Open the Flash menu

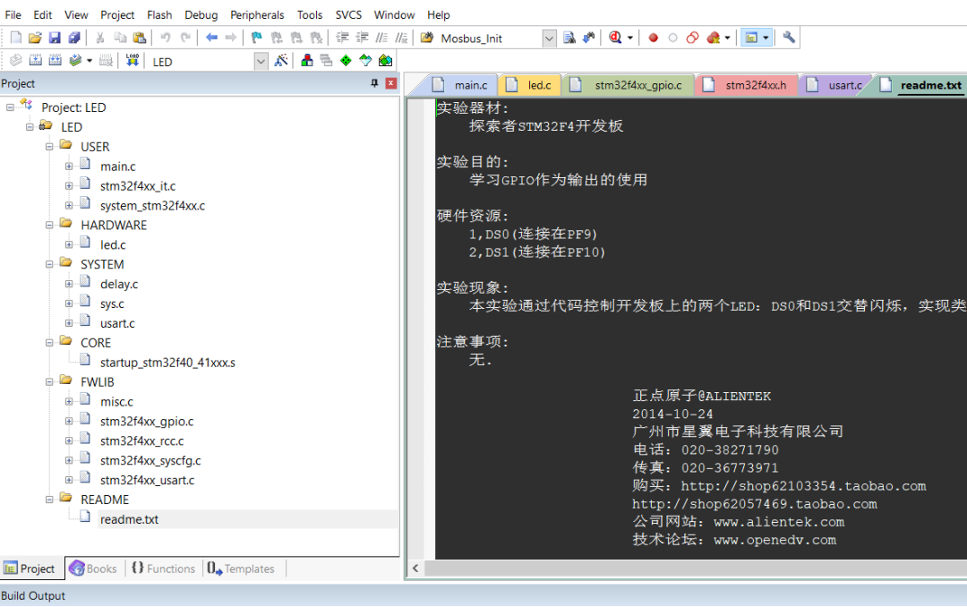[x=159, y=14]
